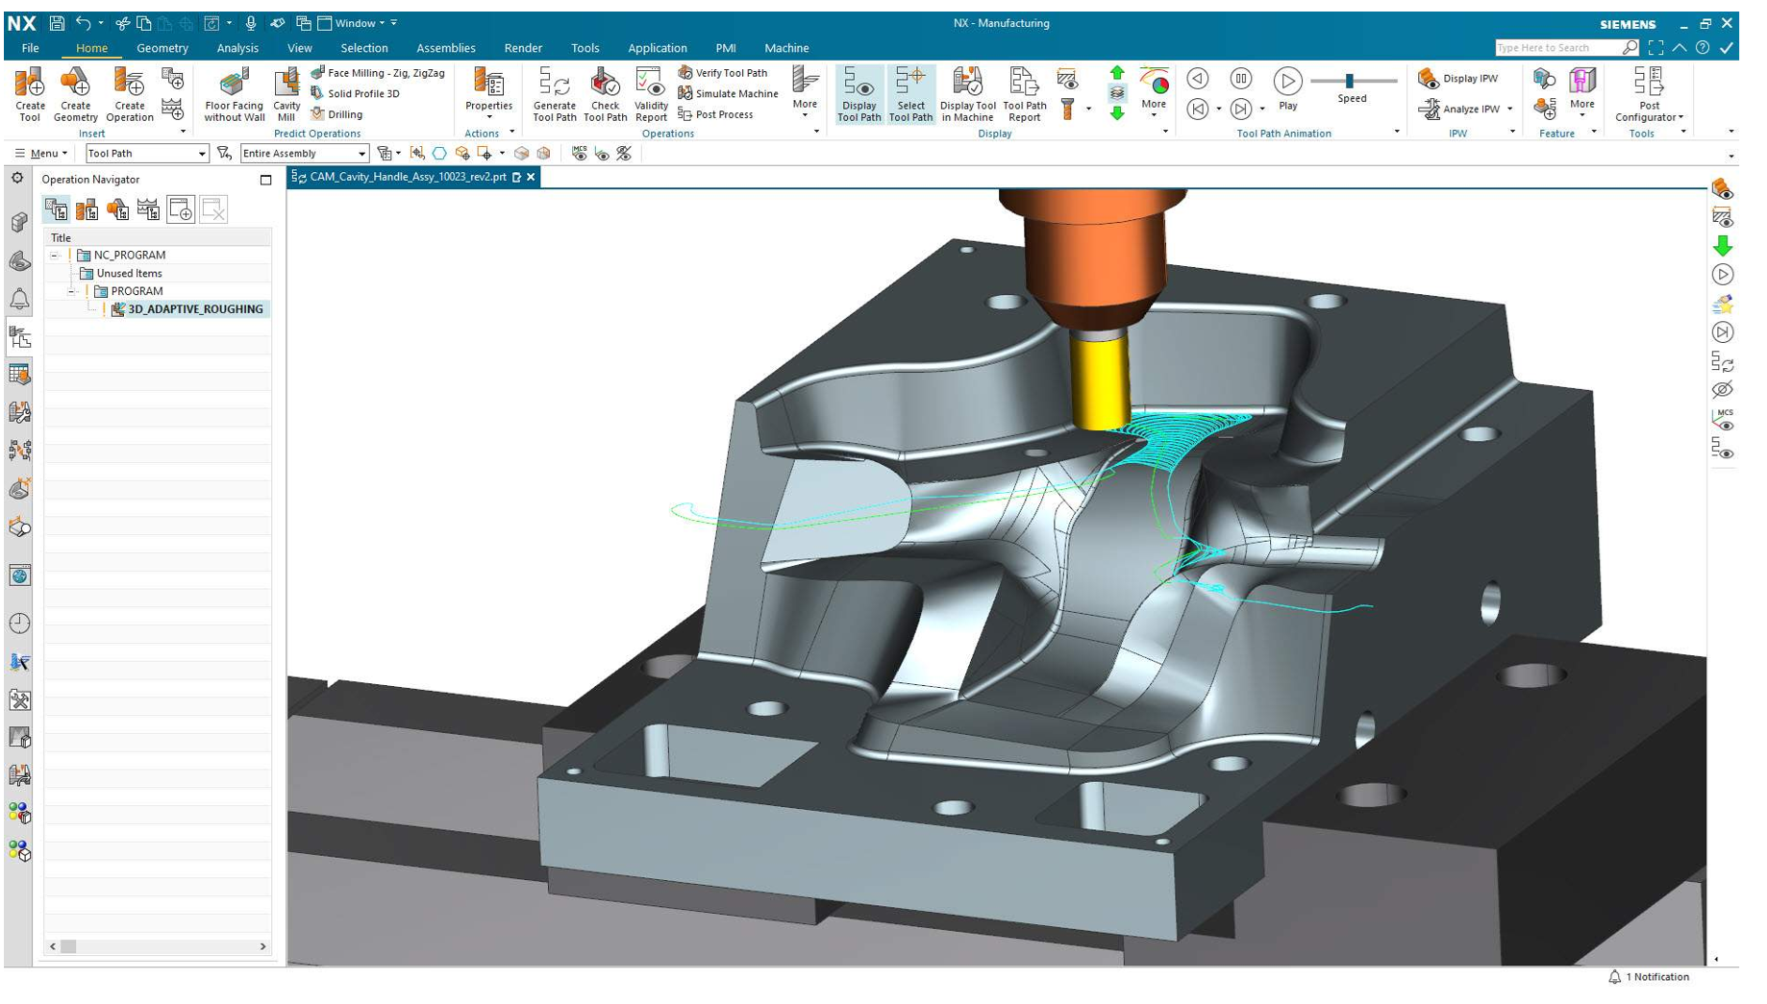The image size is (1767, 1004).
Task: Open Analyze IPW dropdown arrow
Action: (1509, 110)
